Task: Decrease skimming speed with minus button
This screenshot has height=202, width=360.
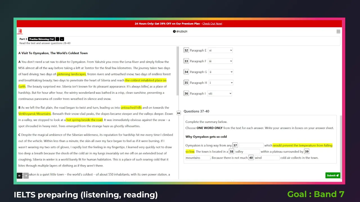Action: [x=57, y=39]
